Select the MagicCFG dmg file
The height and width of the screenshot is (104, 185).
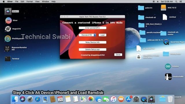(x=139, y=56)
